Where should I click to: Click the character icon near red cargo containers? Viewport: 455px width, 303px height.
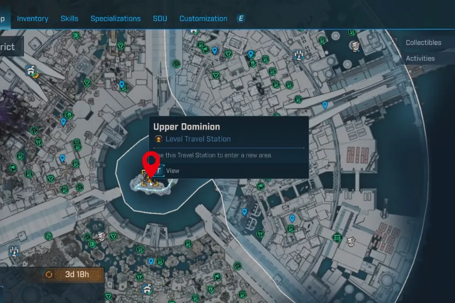pos(350,242)
